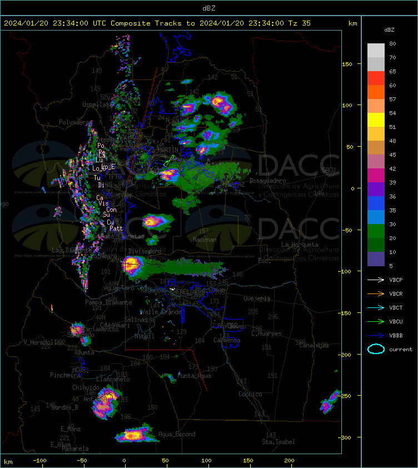Screen dimensions: 418x468
Task: Click the 'La Horqueta' place label
Action: 300,245
